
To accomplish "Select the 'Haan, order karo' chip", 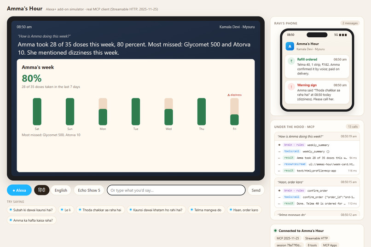I will click(x=244, y=210).
